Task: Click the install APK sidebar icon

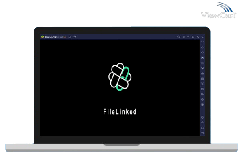Action: click(203, 79)
